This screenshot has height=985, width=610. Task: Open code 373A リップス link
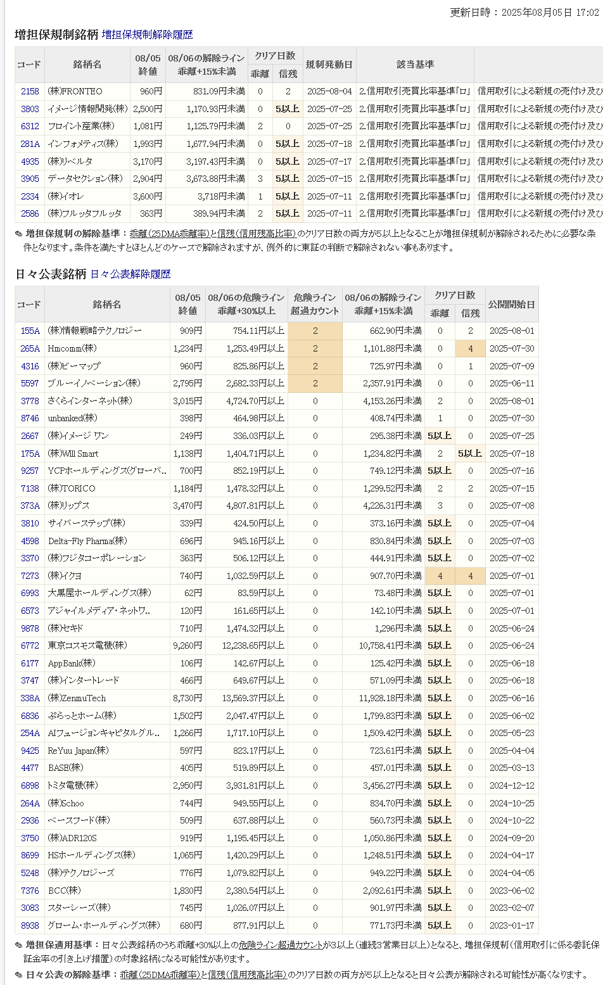click(x=30, y=505)
